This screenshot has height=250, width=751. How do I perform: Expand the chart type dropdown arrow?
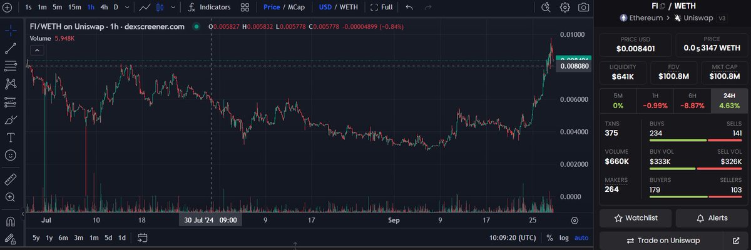[x=172, y=7]
